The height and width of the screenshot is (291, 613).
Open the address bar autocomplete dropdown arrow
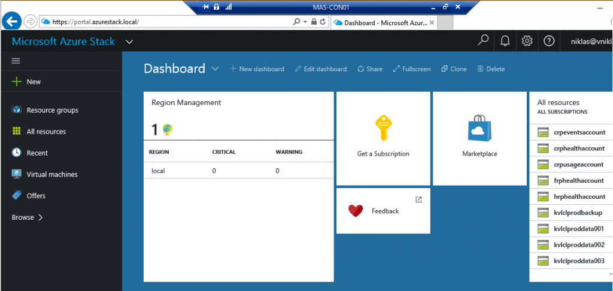(x=305, y=22)
